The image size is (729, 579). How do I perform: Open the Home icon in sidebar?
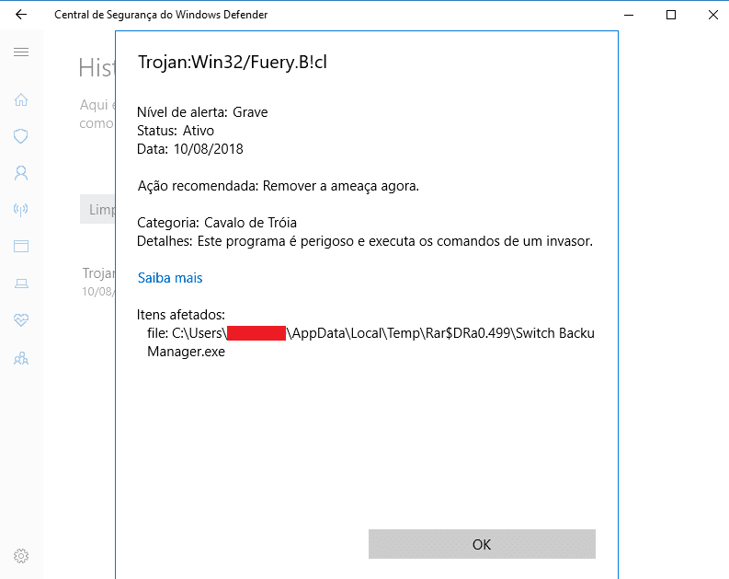coord(21,99)
